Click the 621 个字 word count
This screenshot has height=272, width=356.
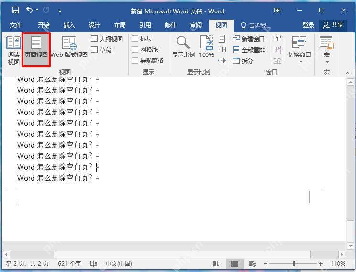(69, 263)
